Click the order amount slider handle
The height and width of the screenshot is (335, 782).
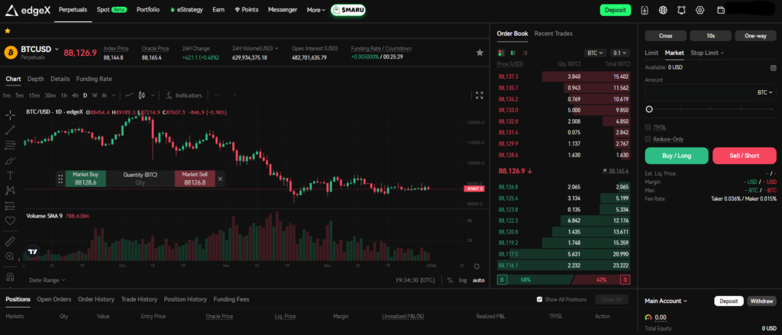[x=649, y=110]
